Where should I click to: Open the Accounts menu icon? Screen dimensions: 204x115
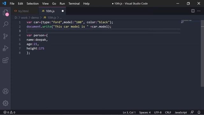5,91
